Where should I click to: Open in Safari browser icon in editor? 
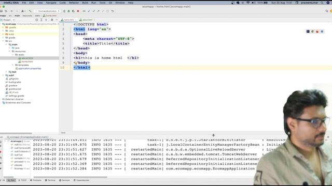coord(322,32)
